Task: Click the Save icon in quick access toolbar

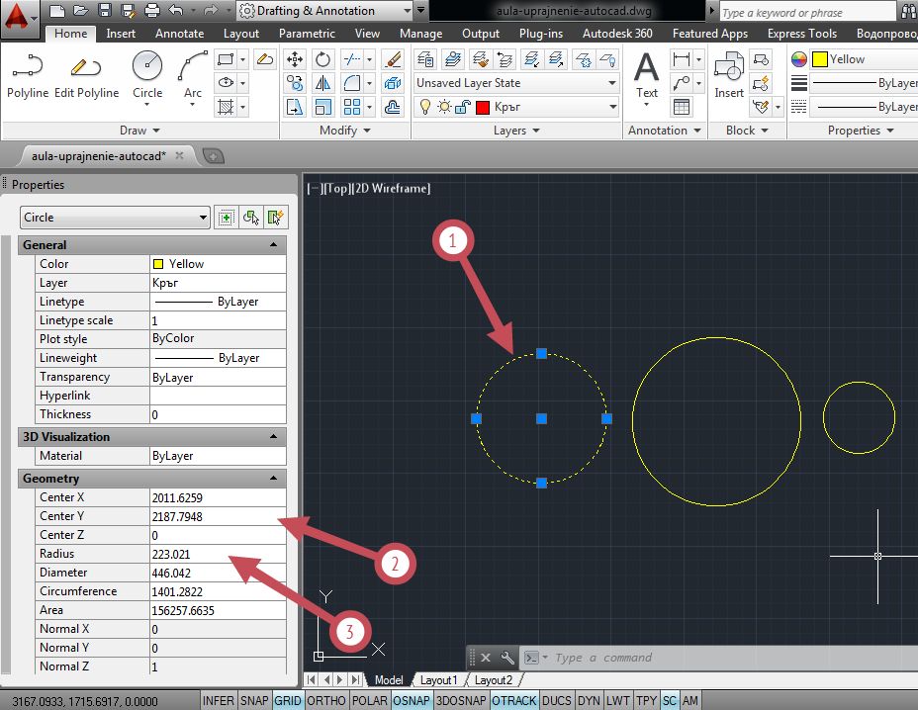Action: pyautogui.click(x=104, y=10)
